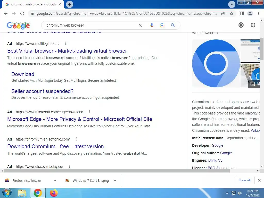The image size is (264, 198).
Task: Bookmark this tab with the star
Action: pyautogui.click(x=232, y=13)
